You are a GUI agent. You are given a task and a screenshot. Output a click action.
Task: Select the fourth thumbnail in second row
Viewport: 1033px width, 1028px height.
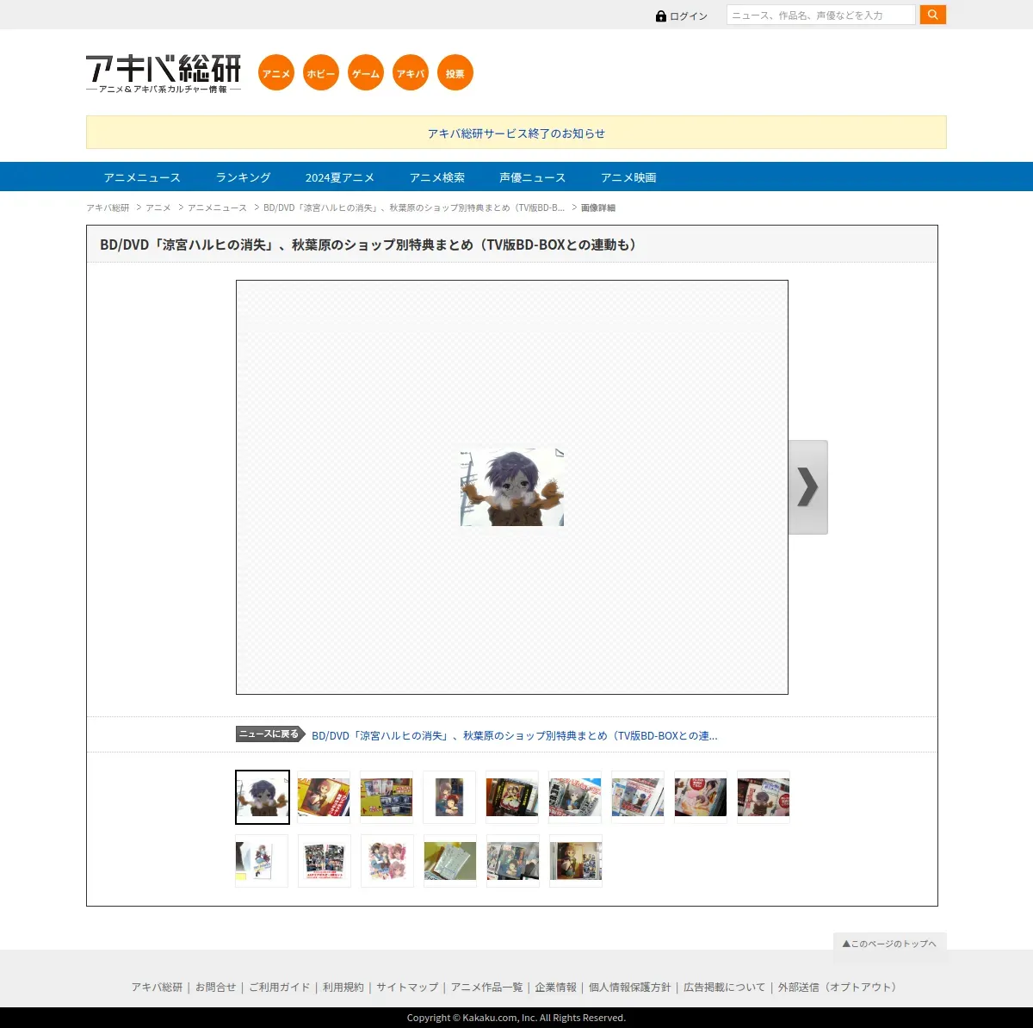450,861
